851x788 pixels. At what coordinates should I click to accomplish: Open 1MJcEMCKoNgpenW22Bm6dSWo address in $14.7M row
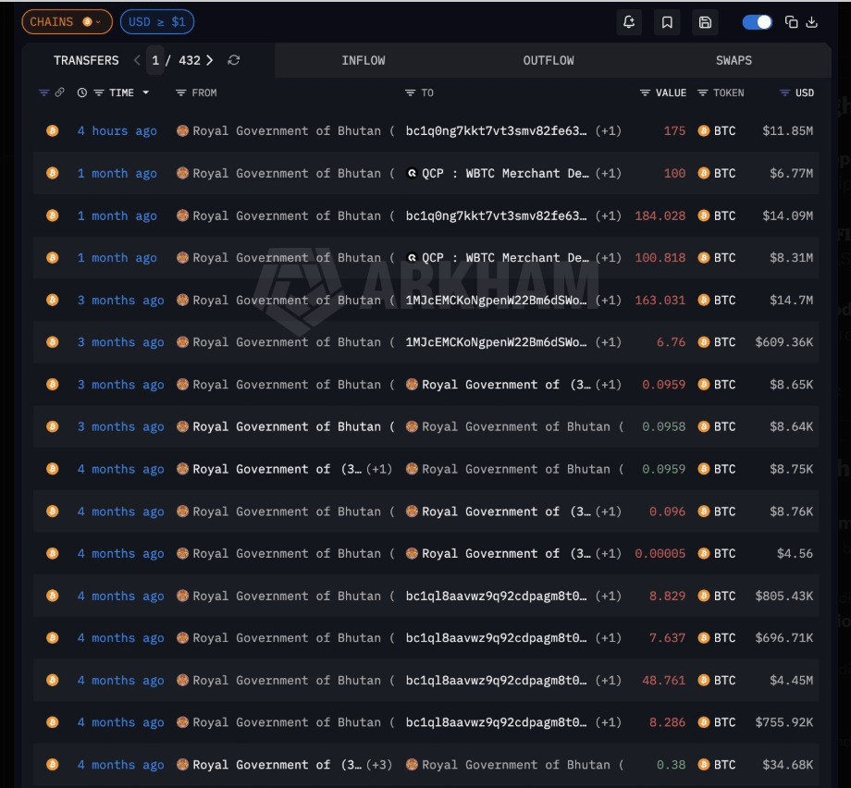[x=496, y=300]
